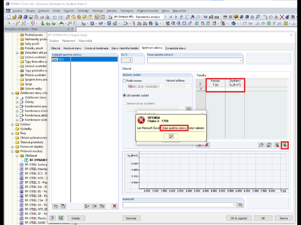
Task: Click the dialog OK button
Action: tap(263, 218)
